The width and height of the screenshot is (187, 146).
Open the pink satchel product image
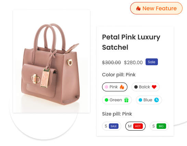click(51, 61)
